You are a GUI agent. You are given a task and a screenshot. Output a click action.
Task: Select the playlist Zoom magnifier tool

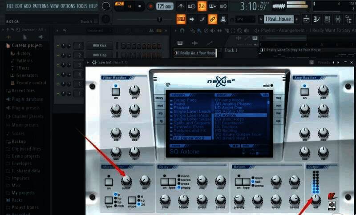[x=239, y=31]
